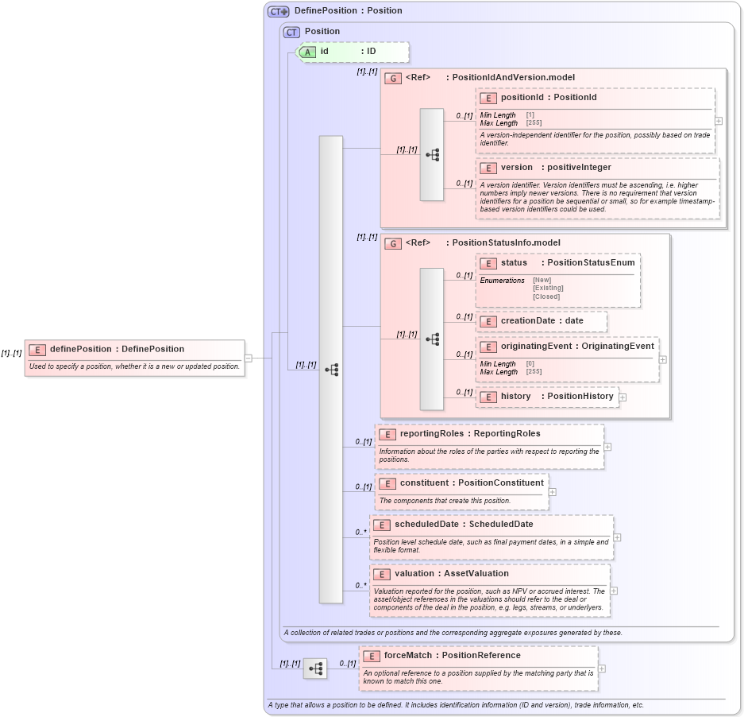Expand the forceMatch element details

coord(603,669)
